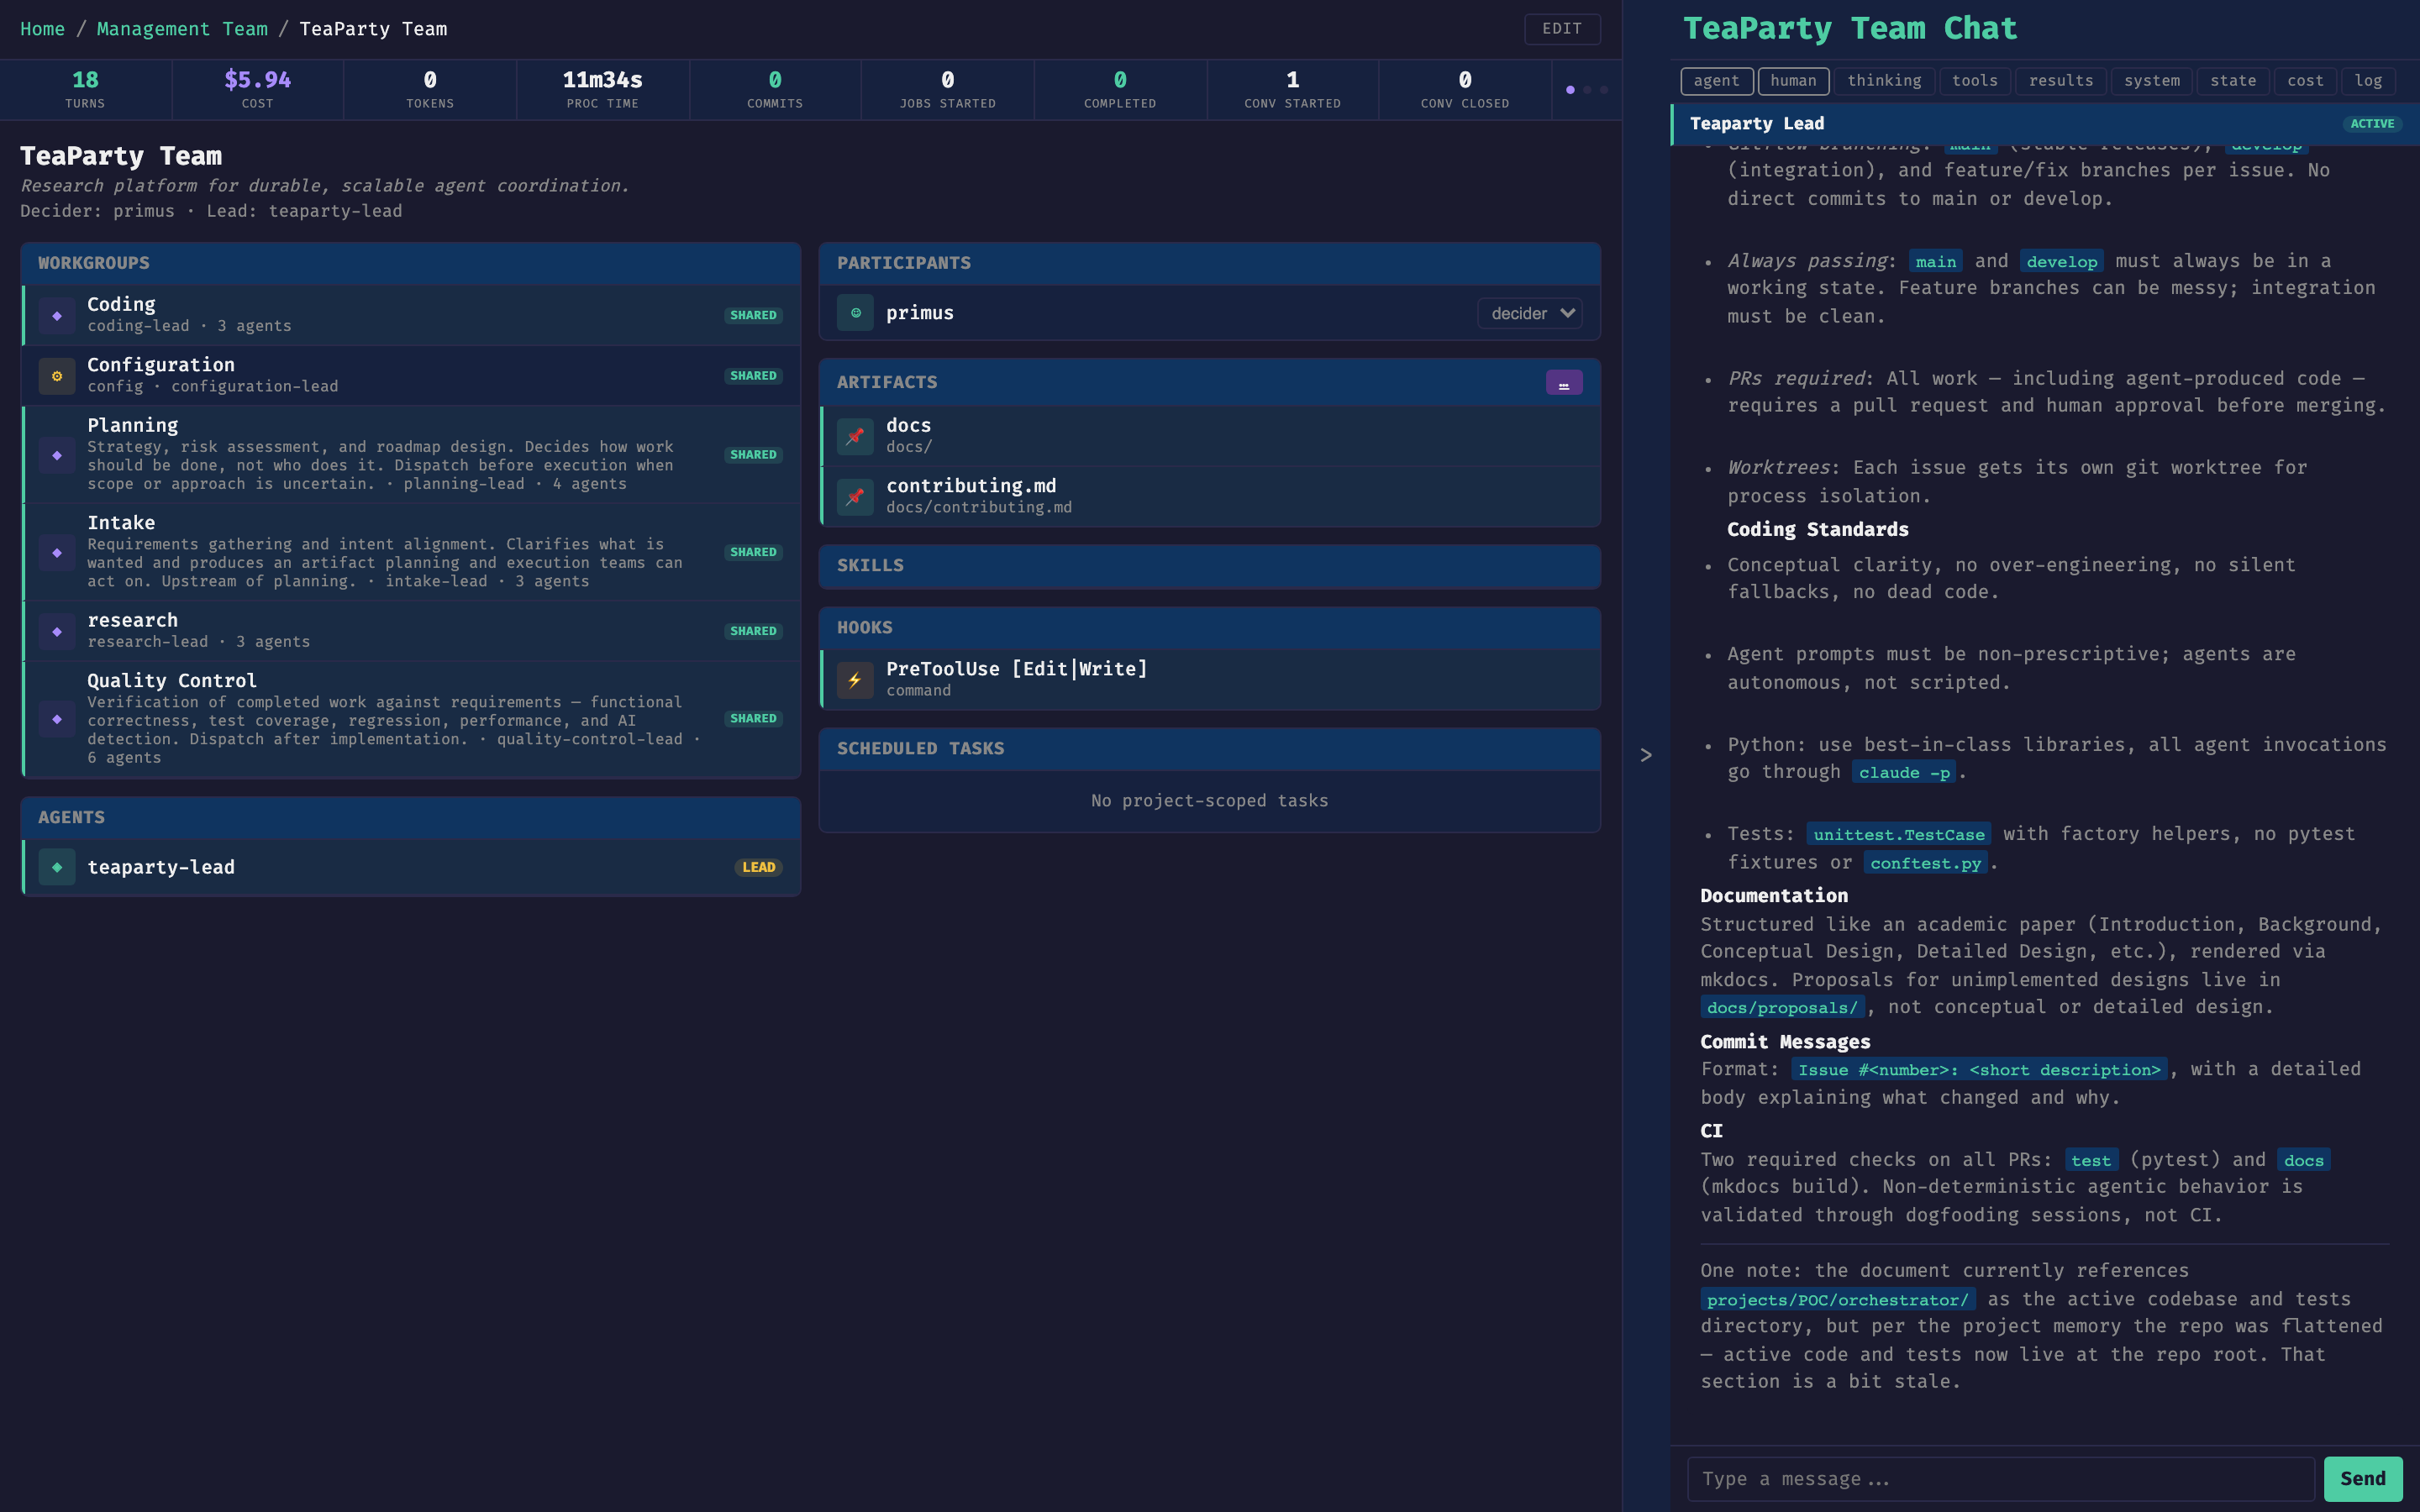Toggle the results chat filter
2420x1512 pixels.
tap(2061, 81)
